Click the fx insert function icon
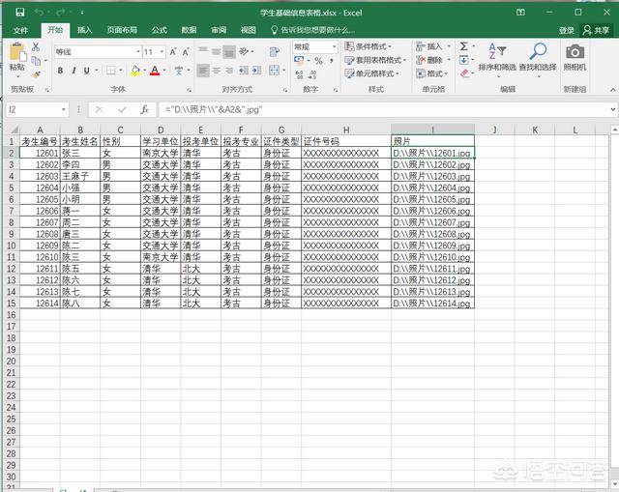The height and width of the screenshot is (492, 619). point(144,109)
